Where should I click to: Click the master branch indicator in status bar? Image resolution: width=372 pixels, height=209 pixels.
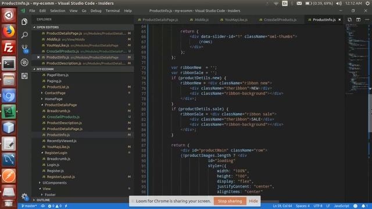29,206
